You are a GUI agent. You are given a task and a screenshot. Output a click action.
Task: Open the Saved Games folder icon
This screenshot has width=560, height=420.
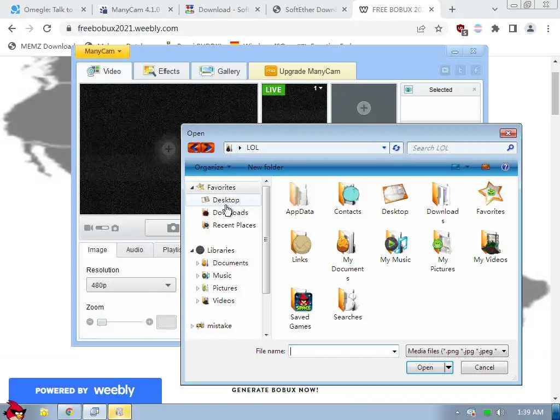click(x=301, y=299)
